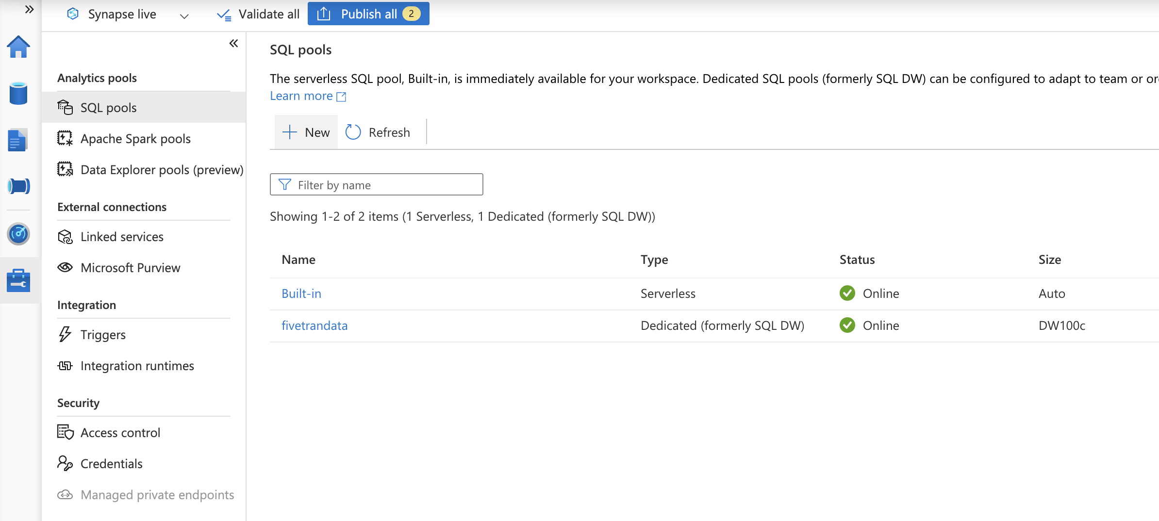Expand the collapsed sidebar chevrons
The width and height of the screenshot is (1159, 521).
pyautogui.click(x=29, y=9)
